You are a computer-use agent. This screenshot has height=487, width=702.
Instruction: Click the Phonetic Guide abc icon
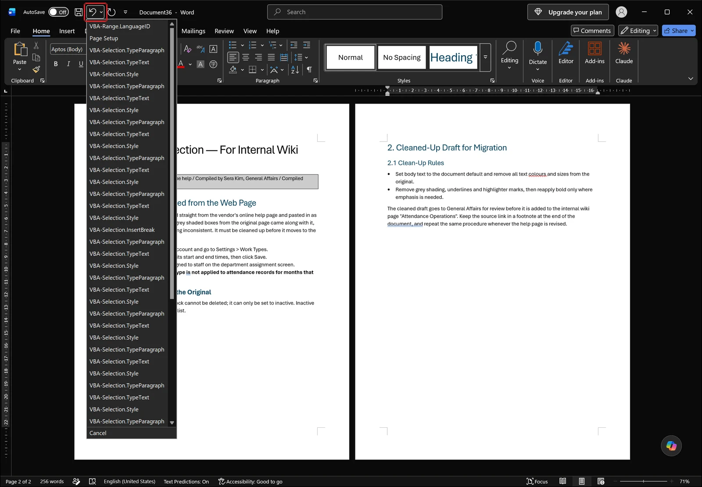201,49
